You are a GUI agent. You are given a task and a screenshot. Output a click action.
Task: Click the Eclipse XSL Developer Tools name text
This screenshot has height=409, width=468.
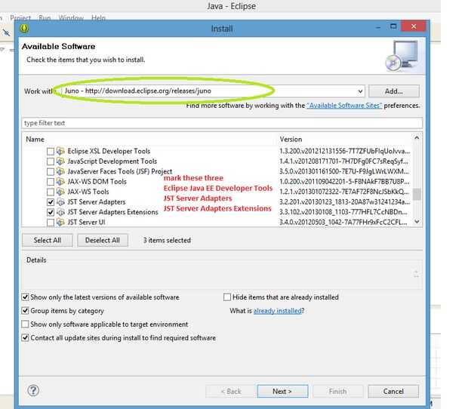109,151
